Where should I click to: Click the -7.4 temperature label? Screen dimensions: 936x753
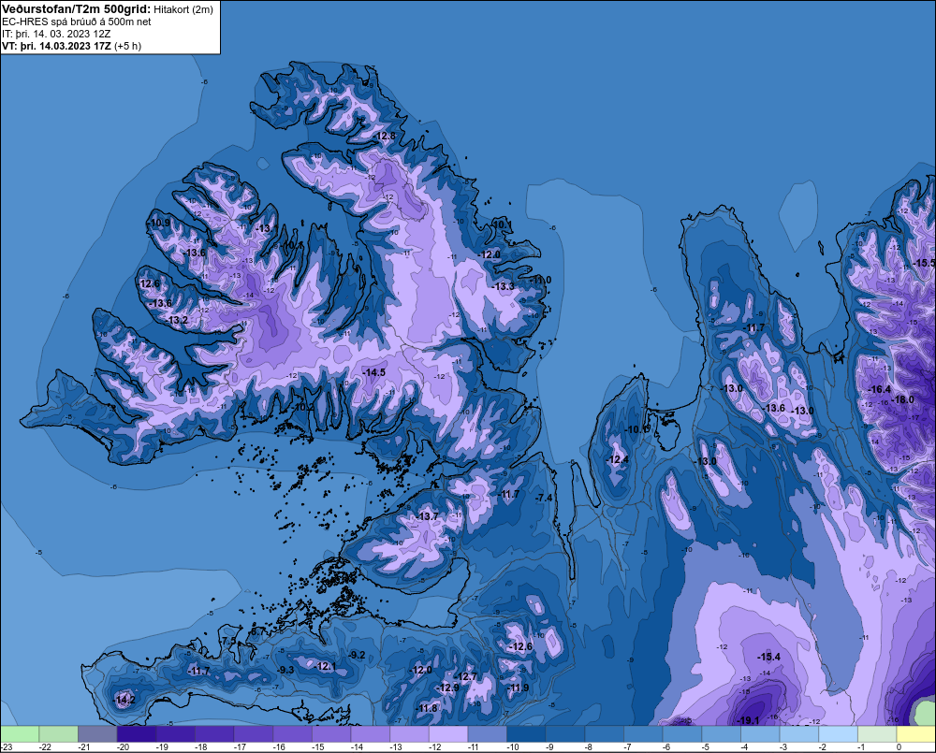click(x=543, y=498)
